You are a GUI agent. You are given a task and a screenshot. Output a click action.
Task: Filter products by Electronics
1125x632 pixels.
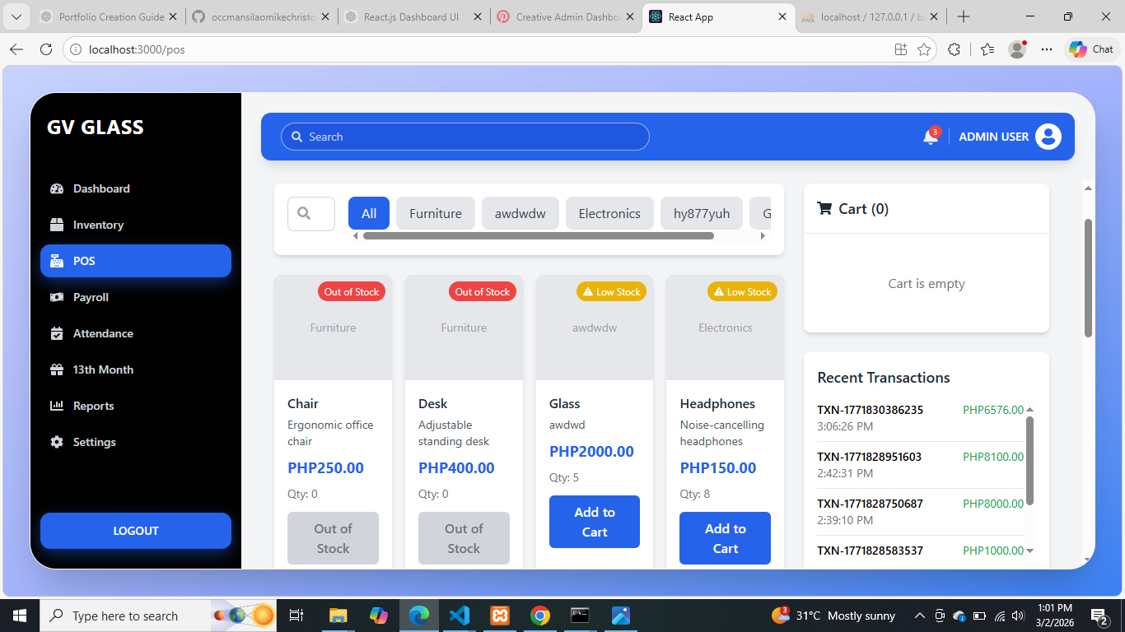(609, 213)
